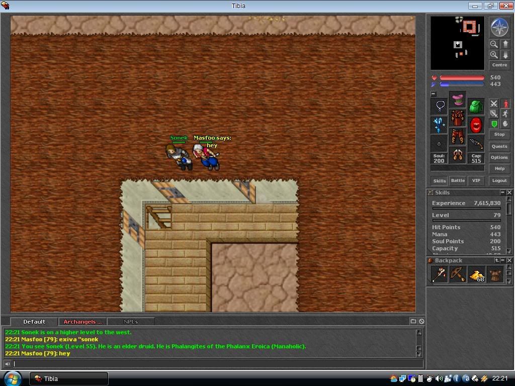Select the dagger in ammo slot

coord(476,143)
